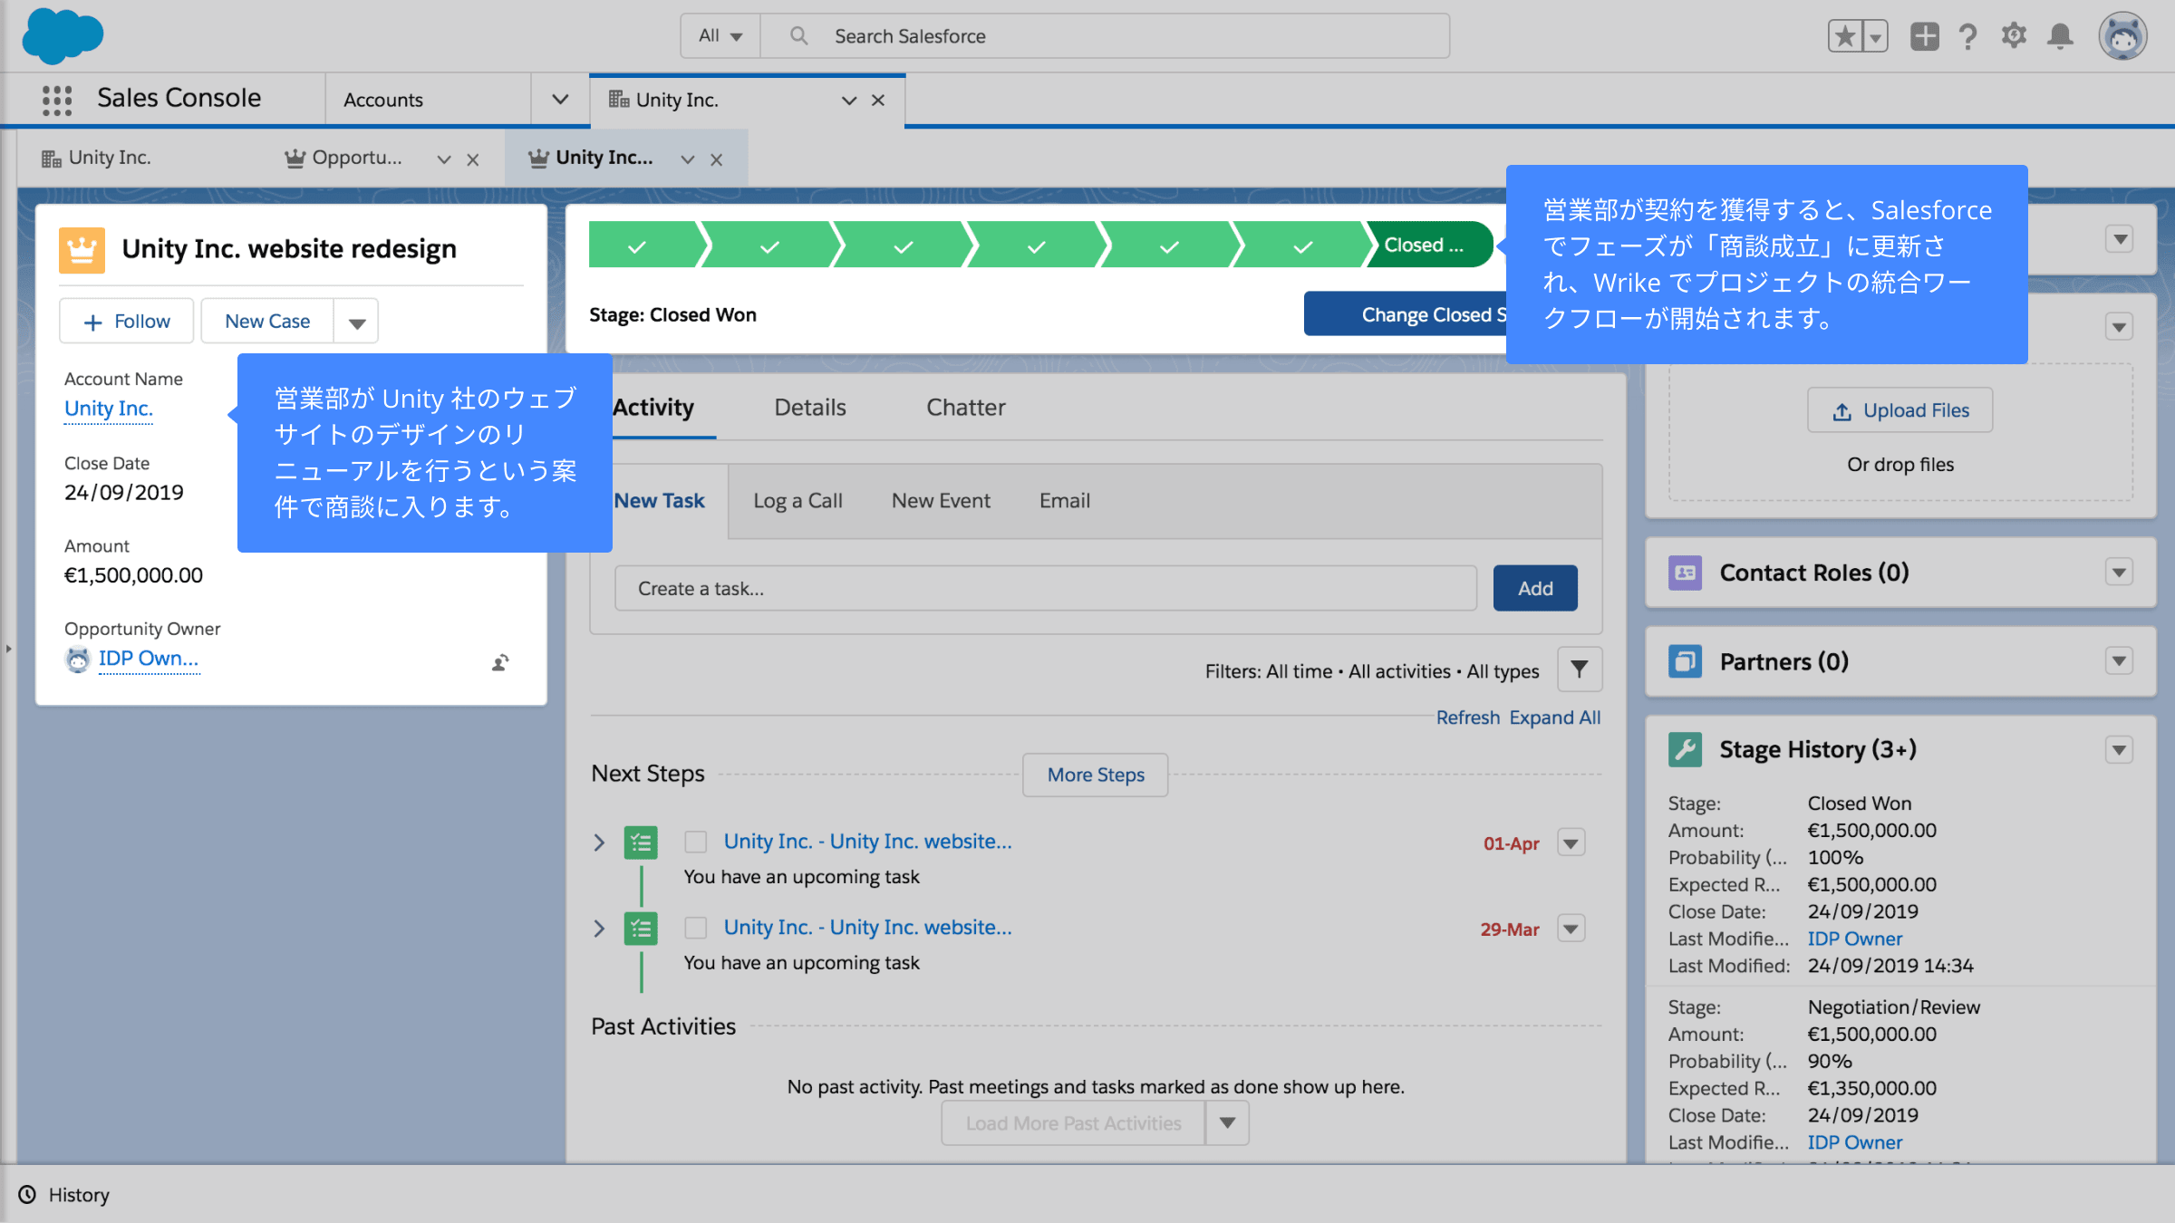Click the change owner icon

(x=500, y=662)
